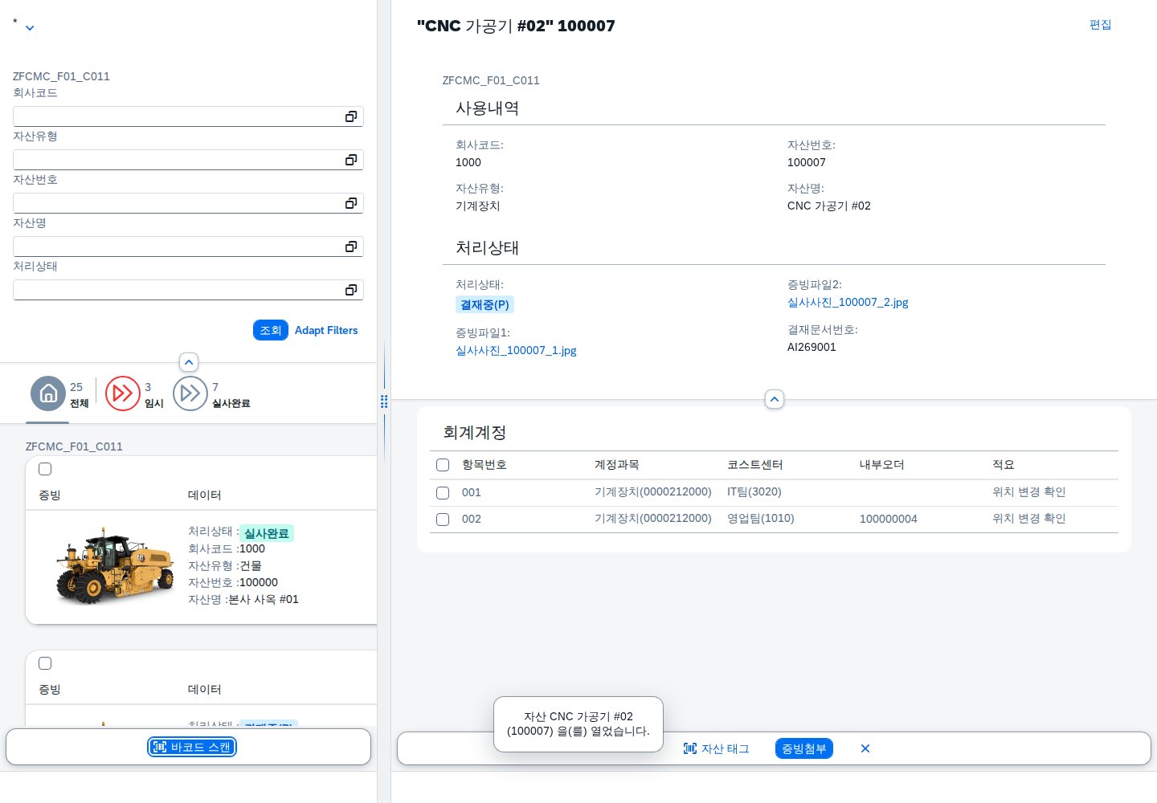Click the 바코드 스캔 button
This screenshot has height=803, width=1157.
[192, 747]
